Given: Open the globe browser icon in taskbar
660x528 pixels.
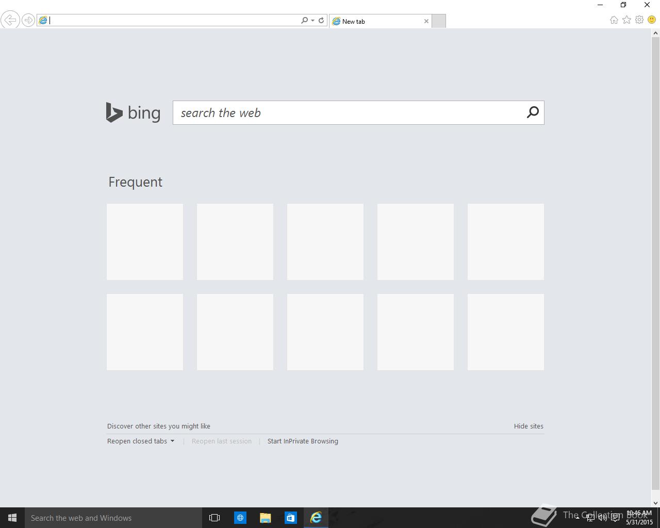Looking at the screenshot, I should pyautogui.click(x=240, y=518).
